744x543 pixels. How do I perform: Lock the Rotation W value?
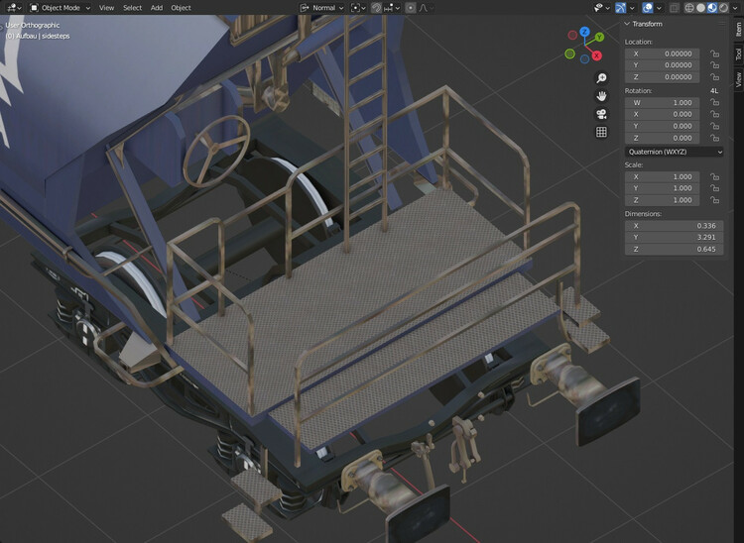(x=714, y=102)
